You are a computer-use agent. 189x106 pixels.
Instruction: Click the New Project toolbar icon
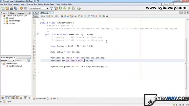(x=7, y=8)
